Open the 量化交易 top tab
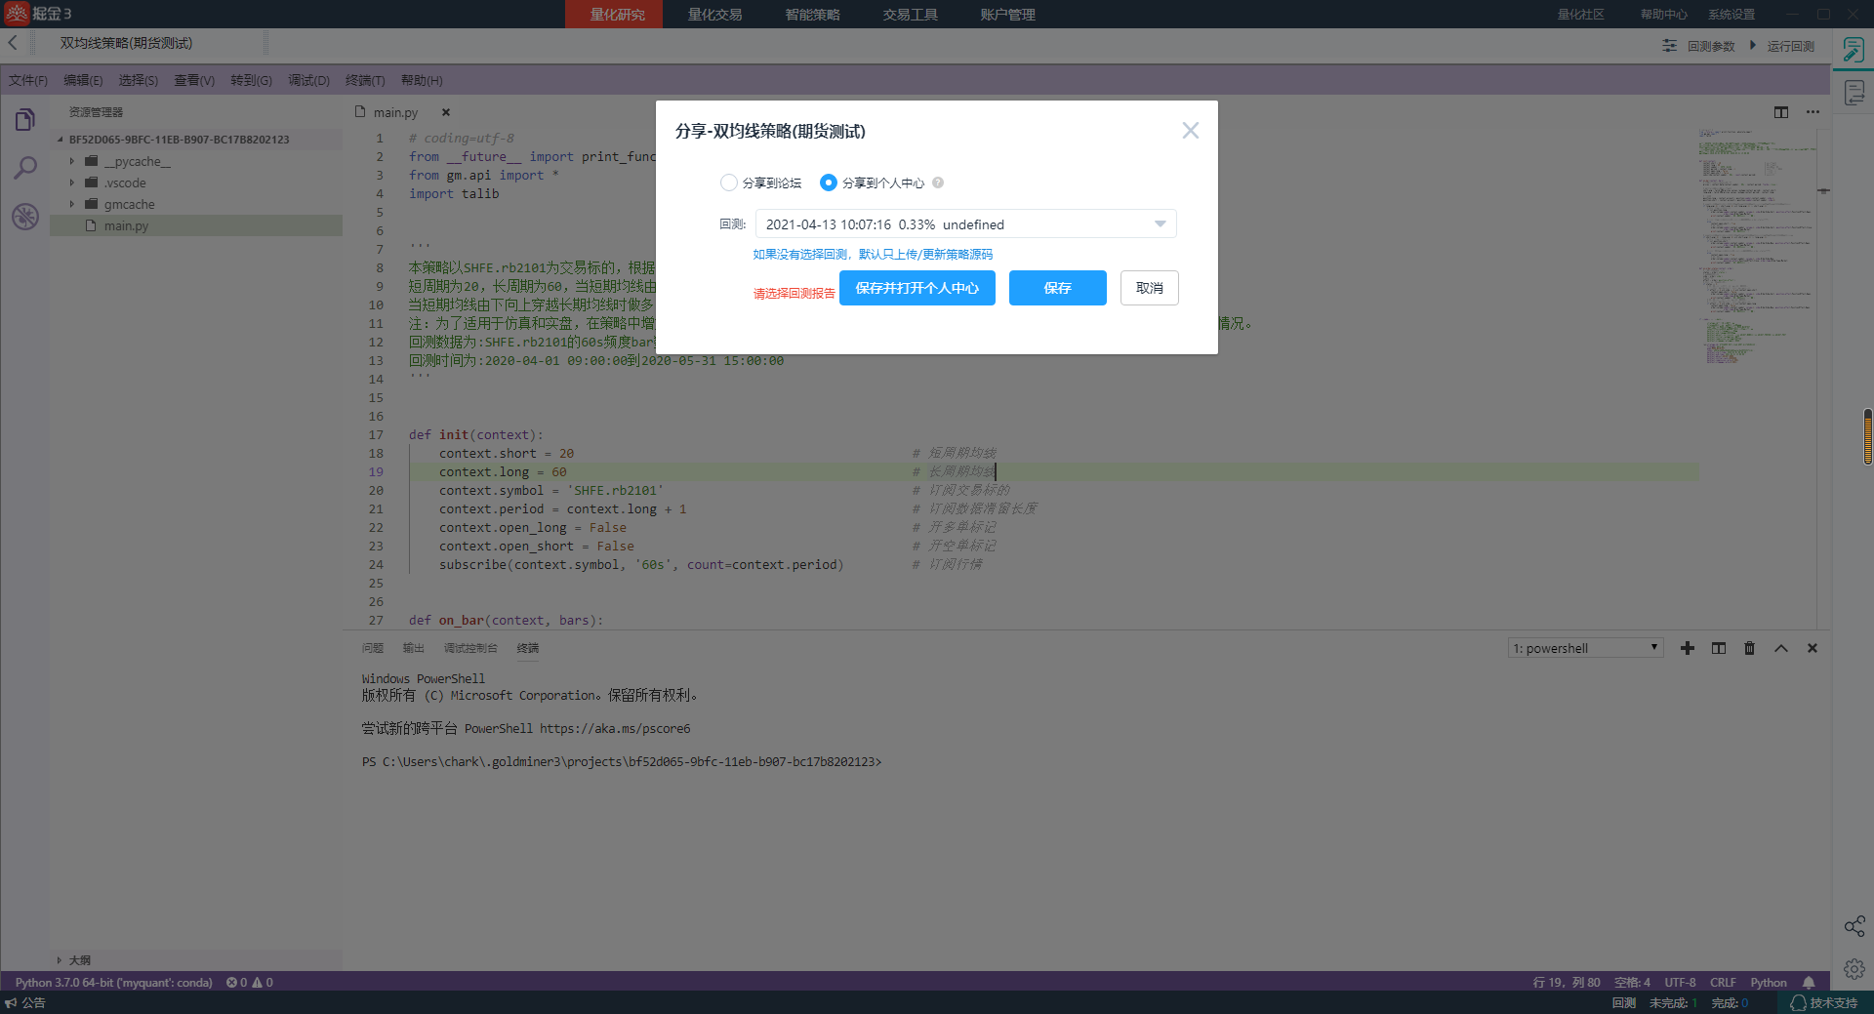The image size is (1874, 1014). coord(714,15)
